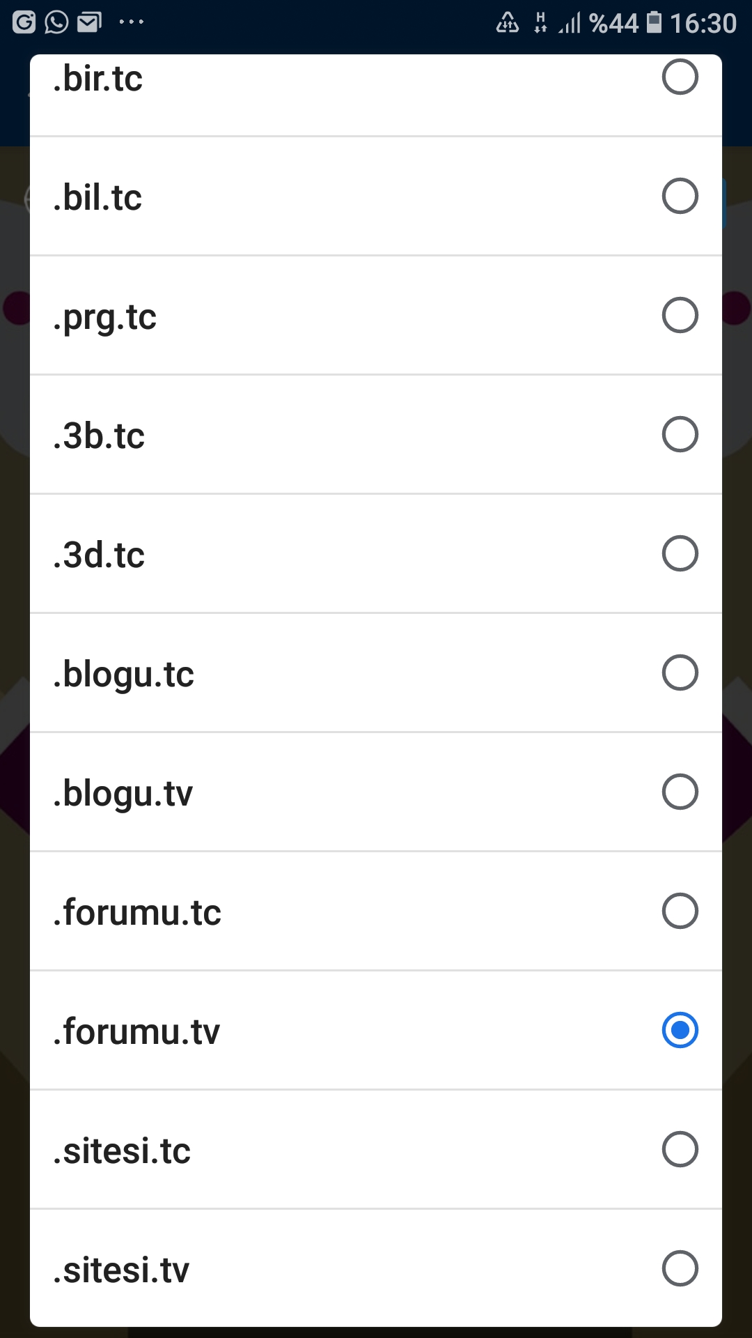Tap the .prg.tc list entry text
The width and height of the screenshot is (752, 1338).
click(104, 317)
